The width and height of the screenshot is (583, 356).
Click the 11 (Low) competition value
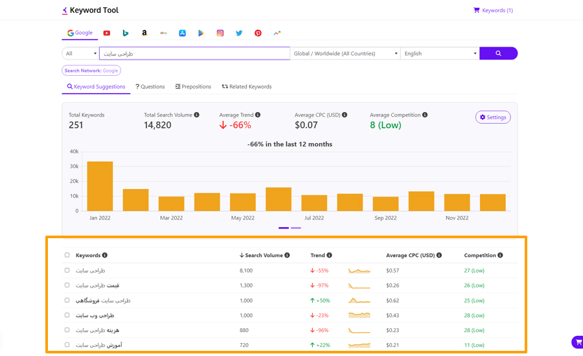click(474, 345)
